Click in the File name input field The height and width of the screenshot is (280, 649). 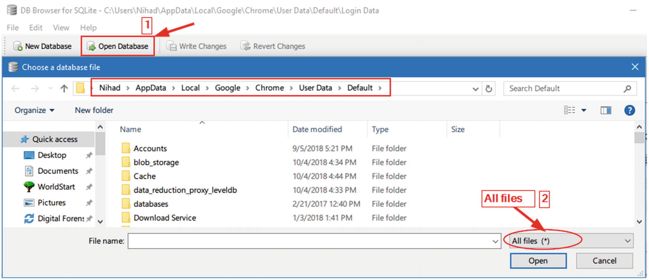pyautogui.click(x=309, y=241)
